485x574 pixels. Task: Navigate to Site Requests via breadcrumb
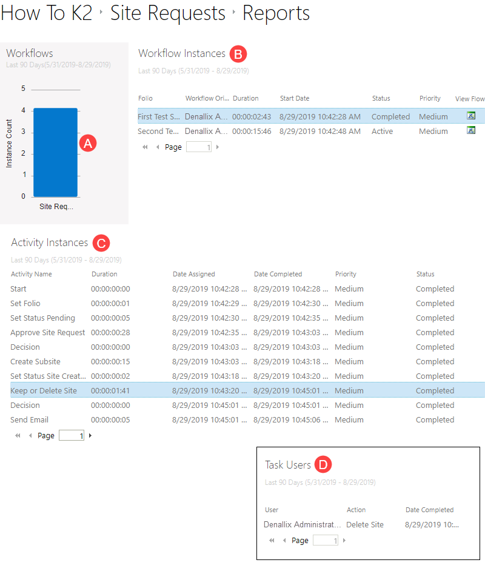(x=168, y=13)
